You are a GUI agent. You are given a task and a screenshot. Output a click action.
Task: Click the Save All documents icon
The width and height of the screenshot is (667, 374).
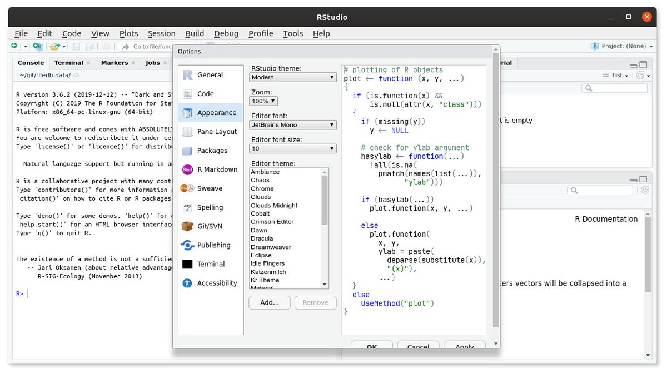89,47
